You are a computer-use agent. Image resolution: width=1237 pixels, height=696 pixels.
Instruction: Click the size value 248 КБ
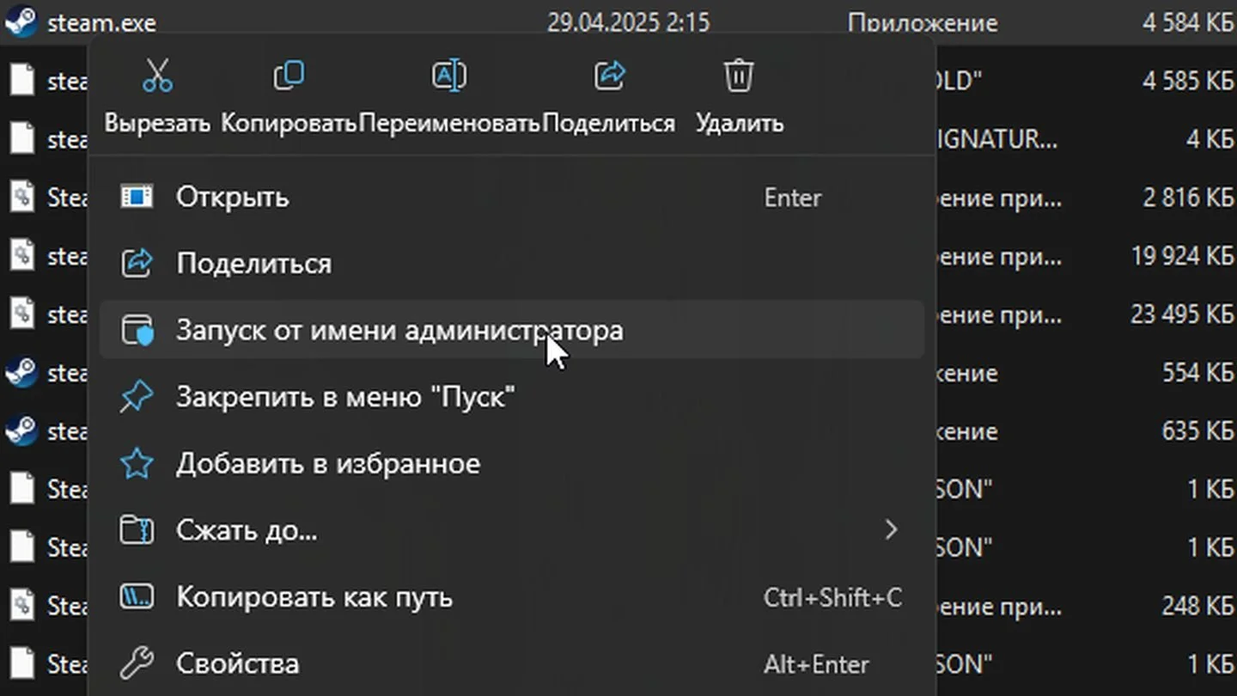coord(1197,606)
